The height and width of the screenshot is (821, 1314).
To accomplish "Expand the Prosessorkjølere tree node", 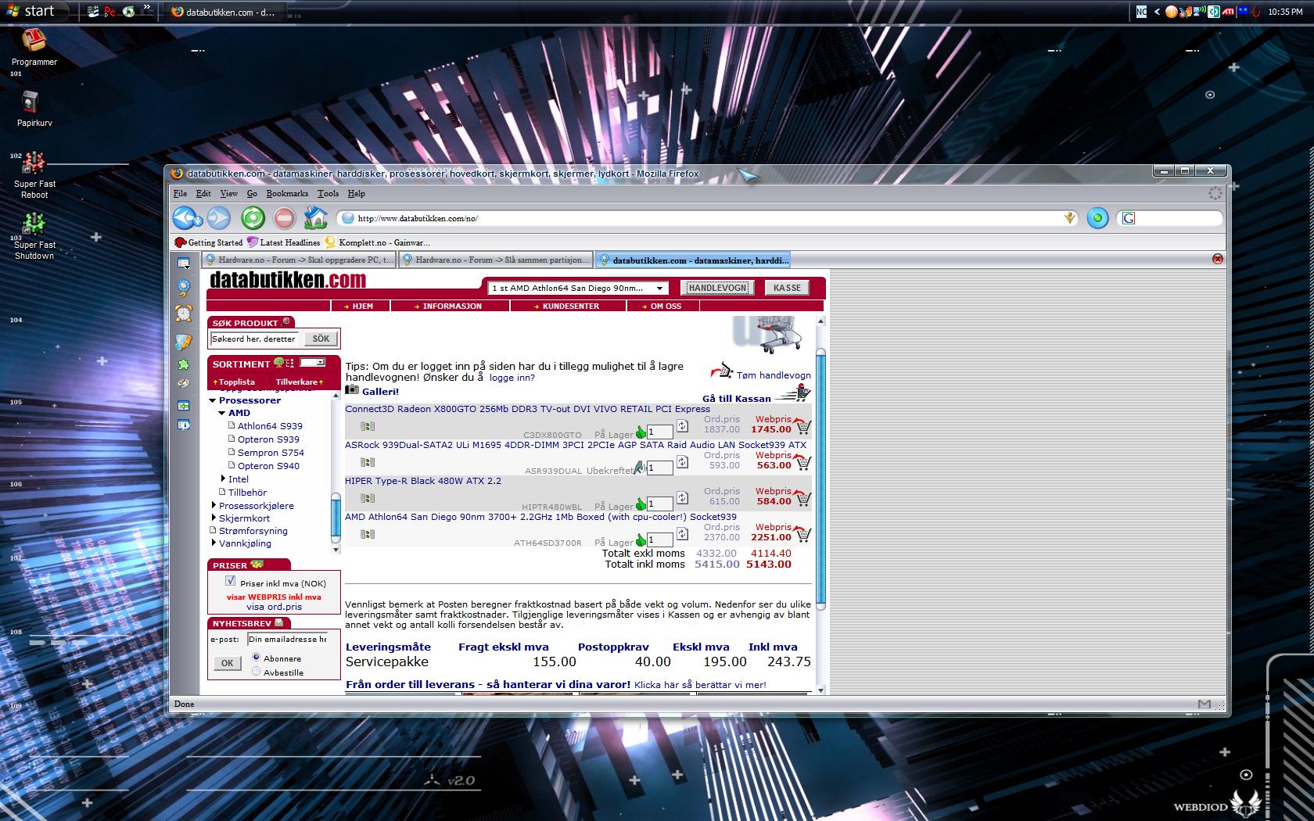I will (x=214, y=505).
